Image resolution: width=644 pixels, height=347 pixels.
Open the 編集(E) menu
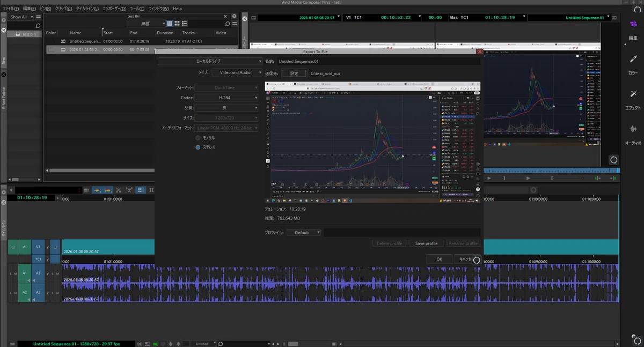tap(30, 9)
